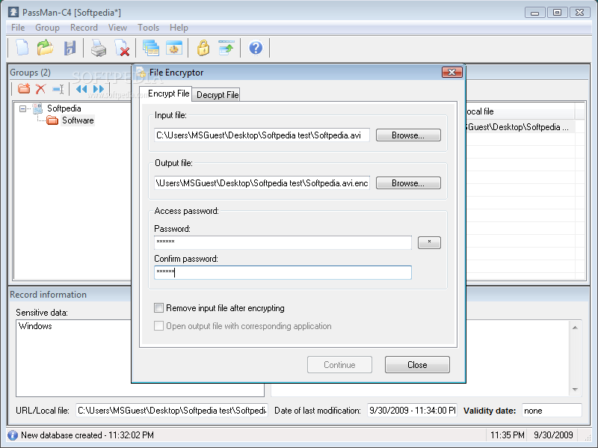
Task: Open the Tools menu
Action: (x=148, y=28)
